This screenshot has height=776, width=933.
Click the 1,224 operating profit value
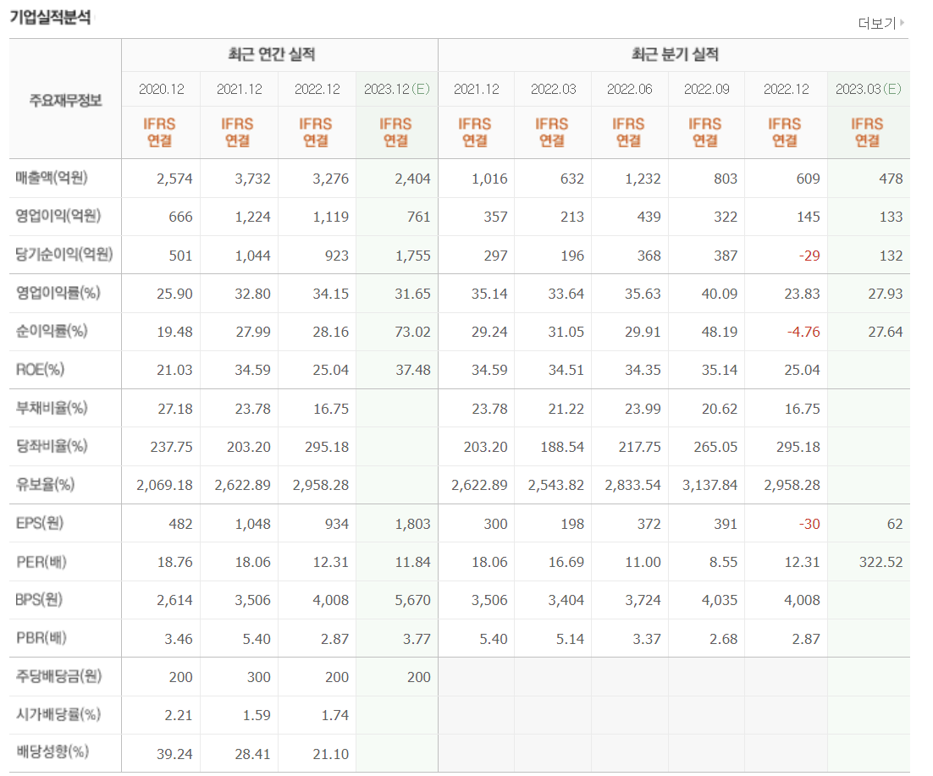[x=252, y=217]
